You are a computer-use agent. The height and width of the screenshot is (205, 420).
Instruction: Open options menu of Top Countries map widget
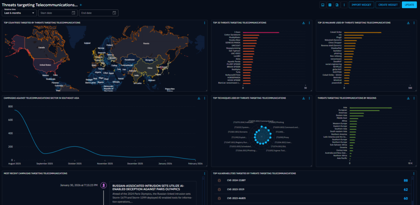click(x=204, y=23)
